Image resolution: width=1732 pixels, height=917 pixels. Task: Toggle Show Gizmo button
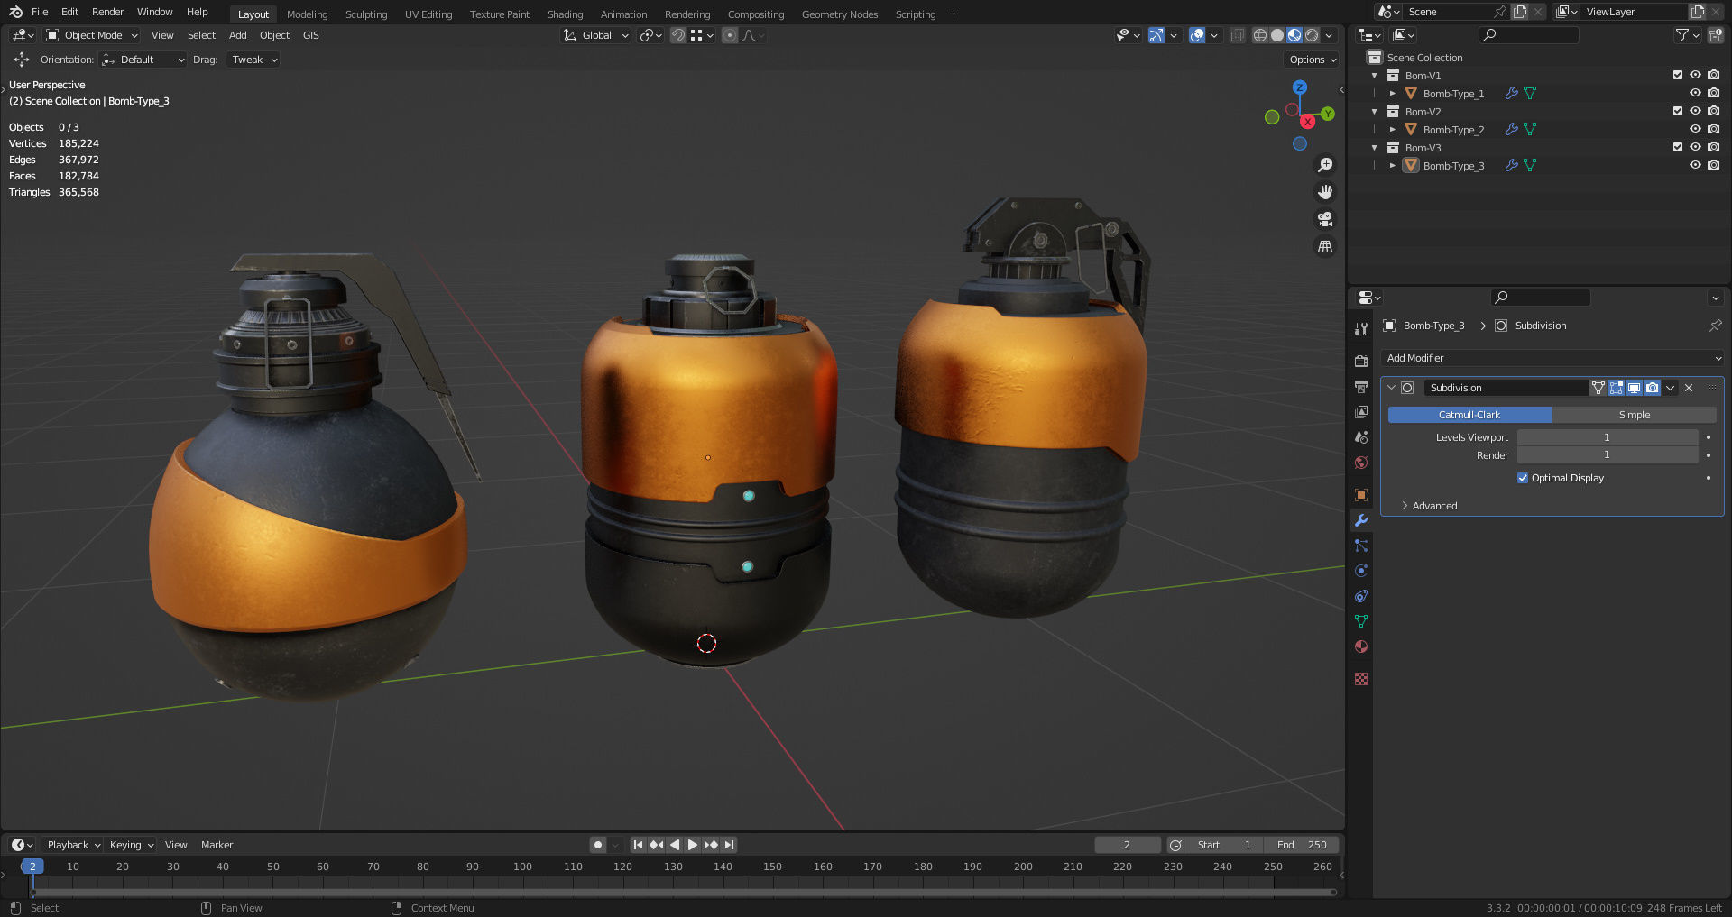click(x=1156, y=35)
